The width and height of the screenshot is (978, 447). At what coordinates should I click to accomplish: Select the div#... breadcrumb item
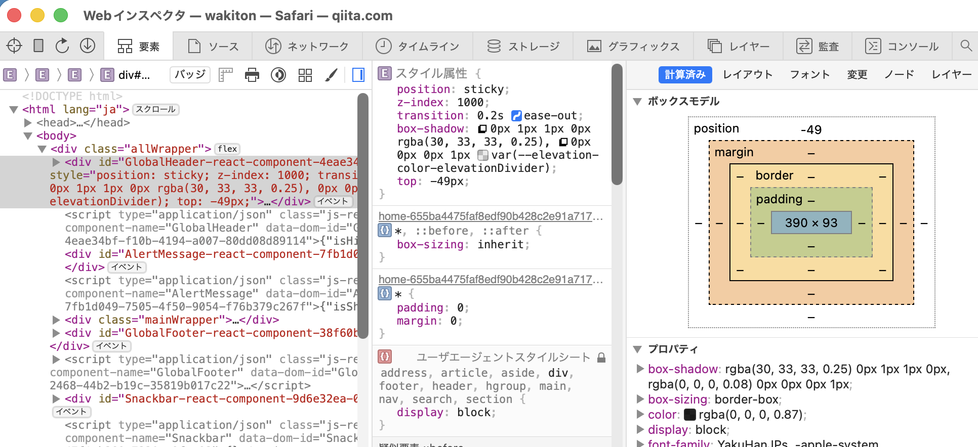(126, 75)
